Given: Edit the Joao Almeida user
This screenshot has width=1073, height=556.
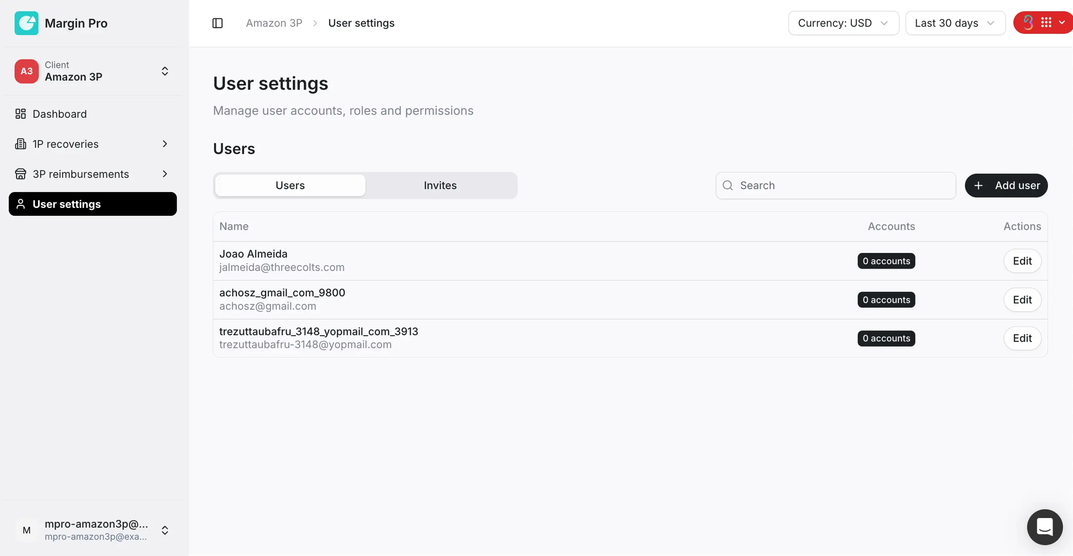Looking at the screenshot, I should [x=1022, y=261].
